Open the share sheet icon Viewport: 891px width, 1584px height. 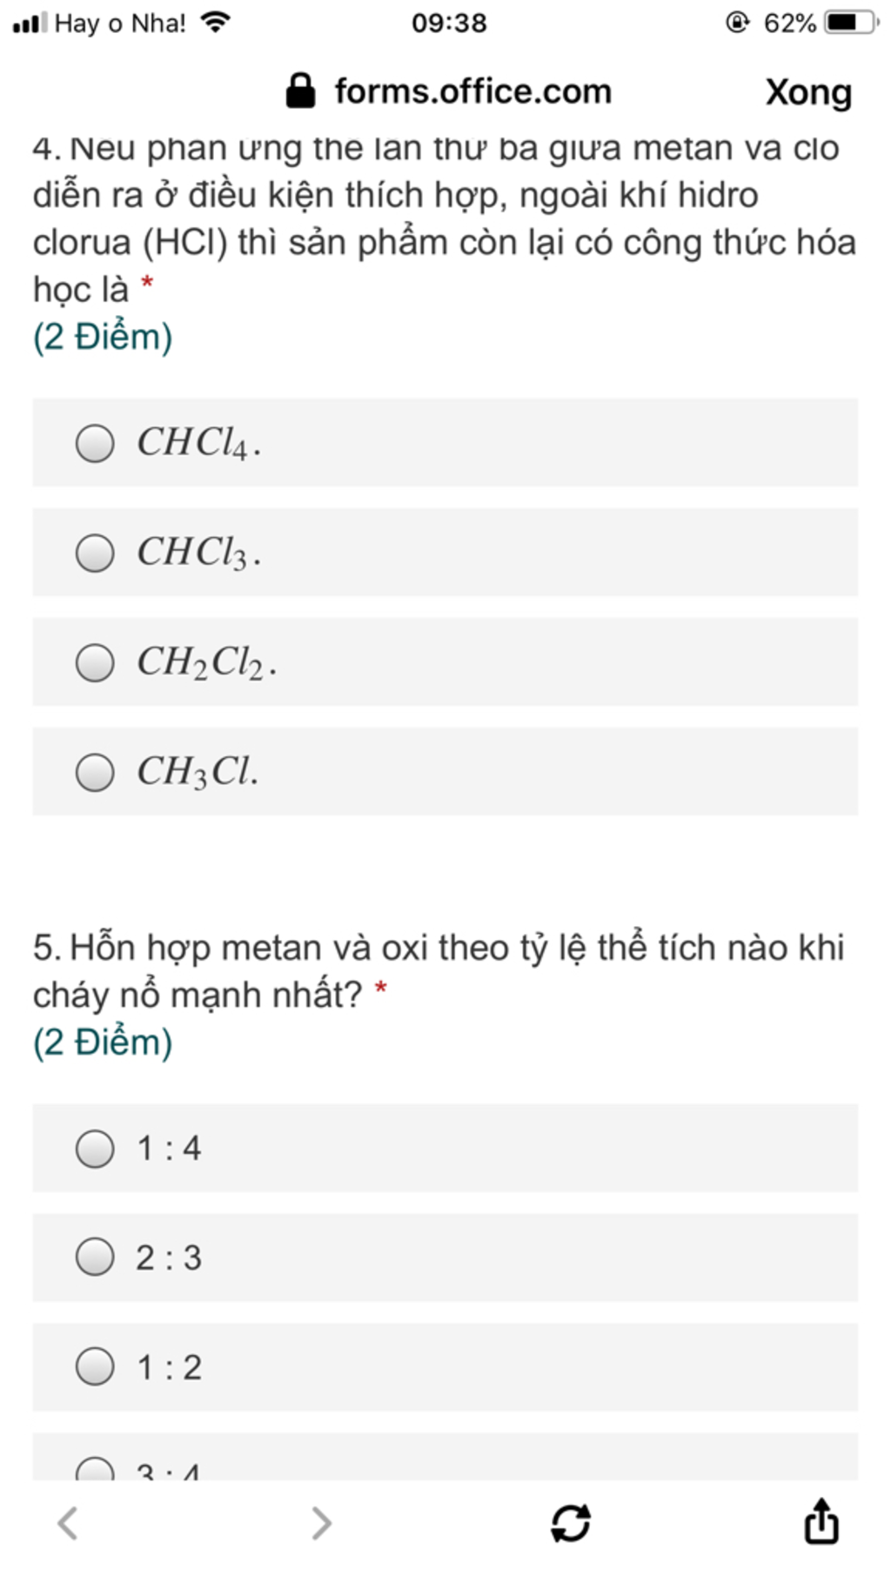click(x=821, y=1520)
